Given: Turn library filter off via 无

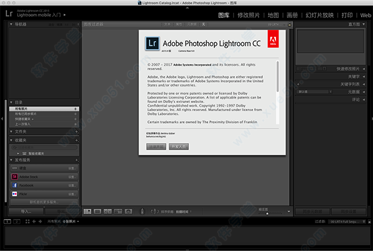Looking at the screenshot, I should (x=203, y=24).
